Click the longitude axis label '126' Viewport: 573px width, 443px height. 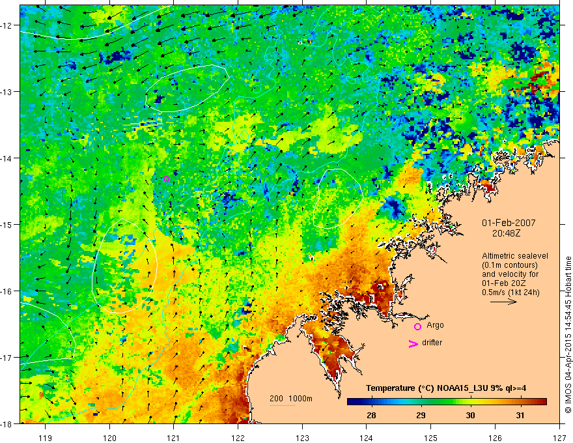pos(495,438)
